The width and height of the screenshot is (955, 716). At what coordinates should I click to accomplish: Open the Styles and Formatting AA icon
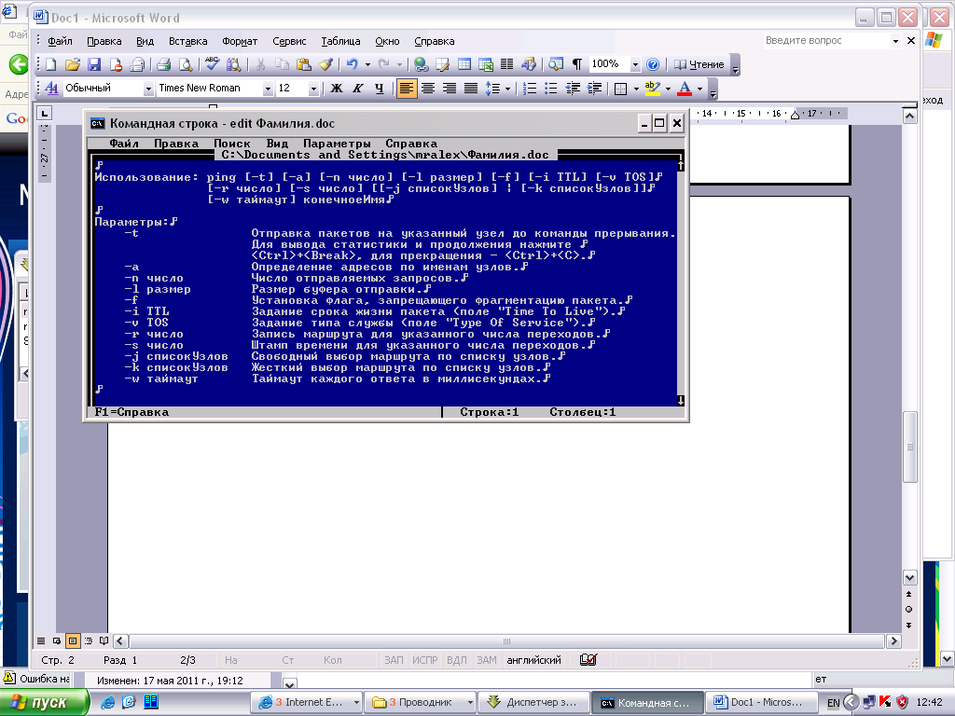[52, 89]
